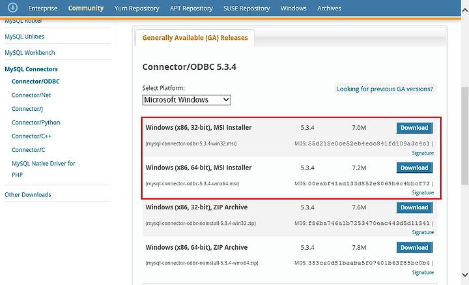469x285 pixels.
Task: Open MySQL Workbench in sidebar
Action: point(30,53)
